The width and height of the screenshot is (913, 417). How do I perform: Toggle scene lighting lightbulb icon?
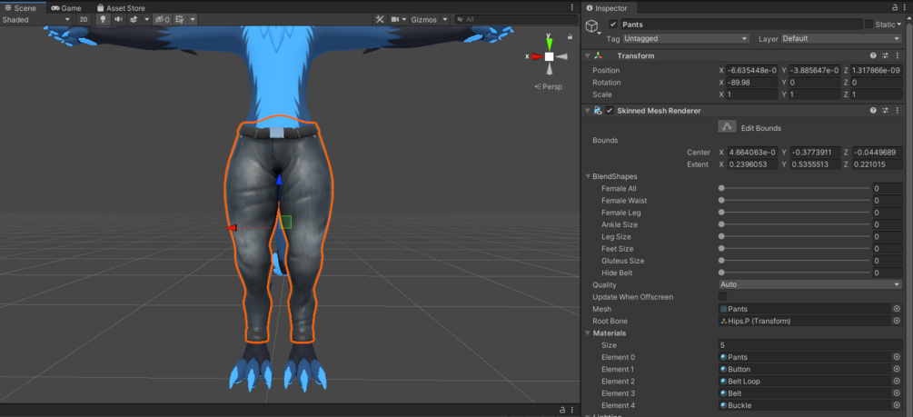103,19
